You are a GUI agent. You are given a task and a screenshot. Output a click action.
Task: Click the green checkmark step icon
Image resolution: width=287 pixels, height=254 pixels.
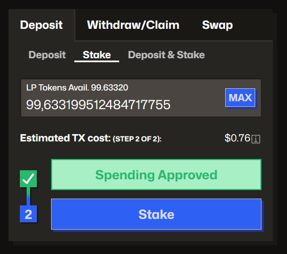[x=28, y=179]
